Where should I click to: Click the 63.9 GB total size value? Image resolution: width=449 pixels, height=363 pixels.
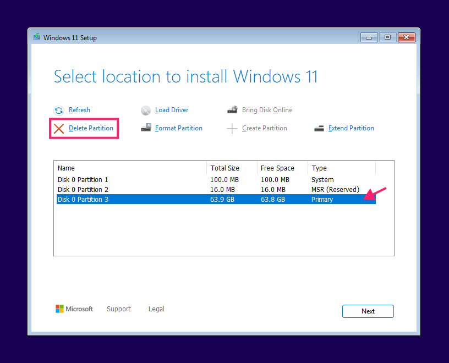pos(222,200)
